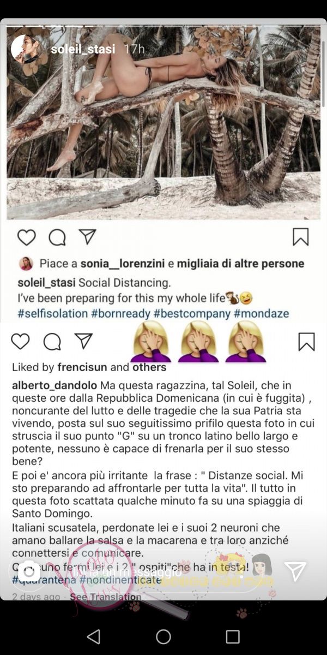This screenshot has width=327, height=655.
Task: Share story with bottom right send icon
Action: 295,571
